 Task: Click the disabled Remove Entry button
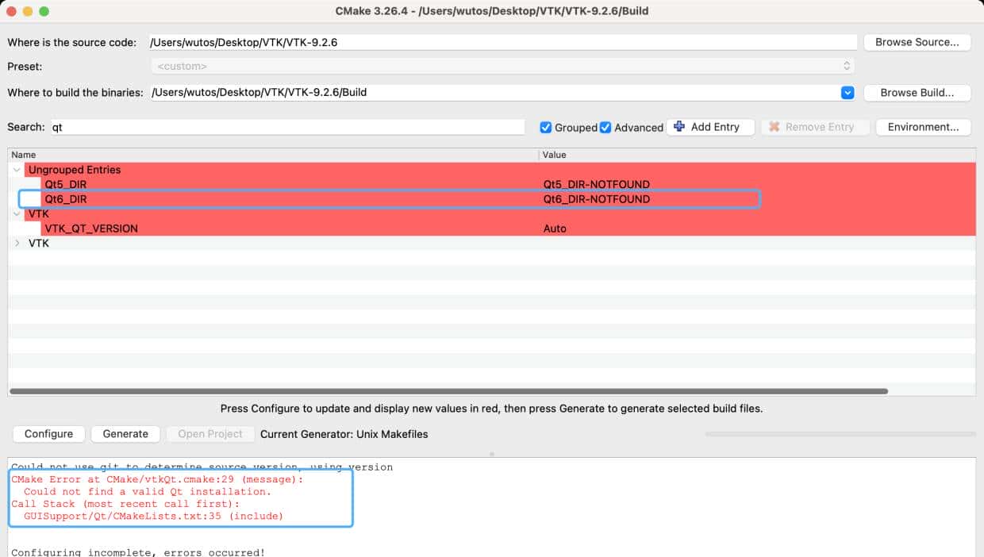[x=815, y=127]
